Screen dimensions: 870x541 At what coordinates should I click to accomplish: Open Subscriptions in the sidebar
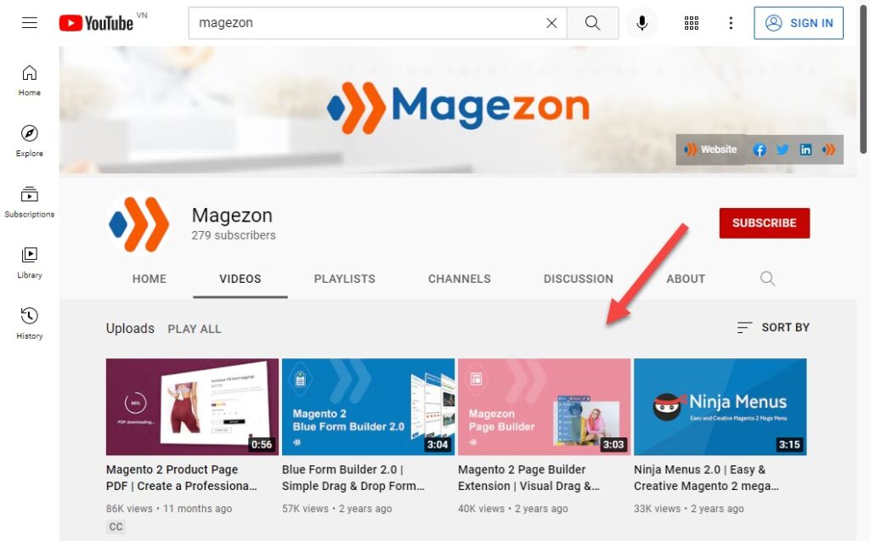(30, 202)
